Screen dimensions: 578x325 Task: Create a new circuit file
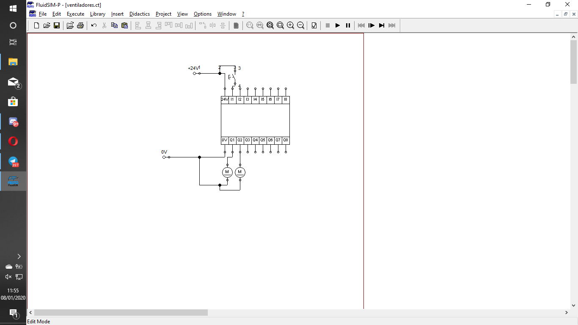point(36,25)
